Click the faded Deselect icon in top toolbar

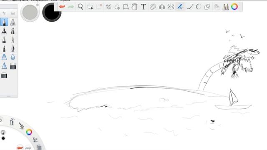[x=99, y=7]
